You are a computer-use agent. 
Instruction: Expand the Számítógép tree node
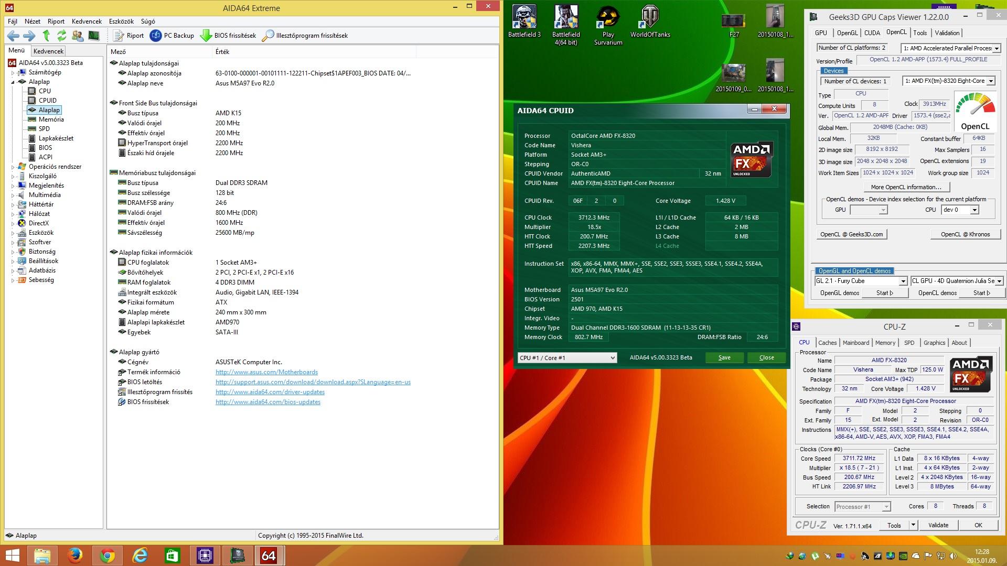point(13,73)
